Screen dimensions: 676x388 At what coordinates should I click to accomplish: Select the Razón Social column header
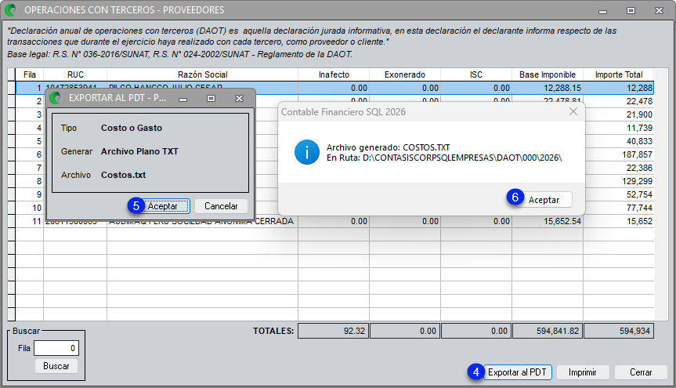pos(202,74)
